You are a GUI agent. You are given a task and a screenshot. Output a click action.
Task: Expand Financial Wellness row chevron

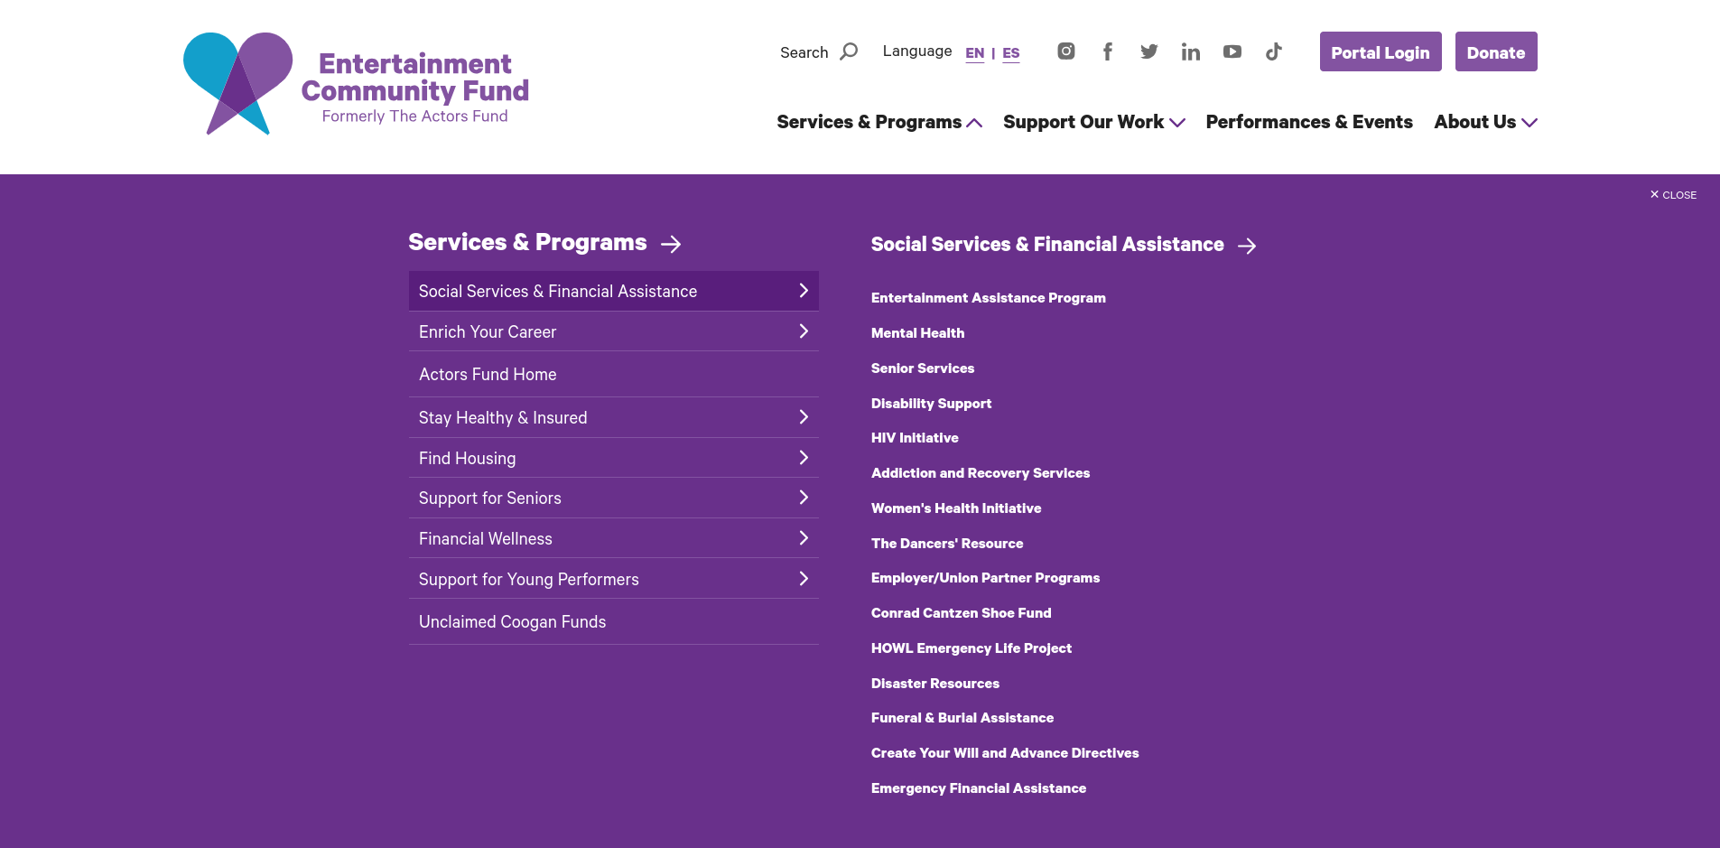804,538
